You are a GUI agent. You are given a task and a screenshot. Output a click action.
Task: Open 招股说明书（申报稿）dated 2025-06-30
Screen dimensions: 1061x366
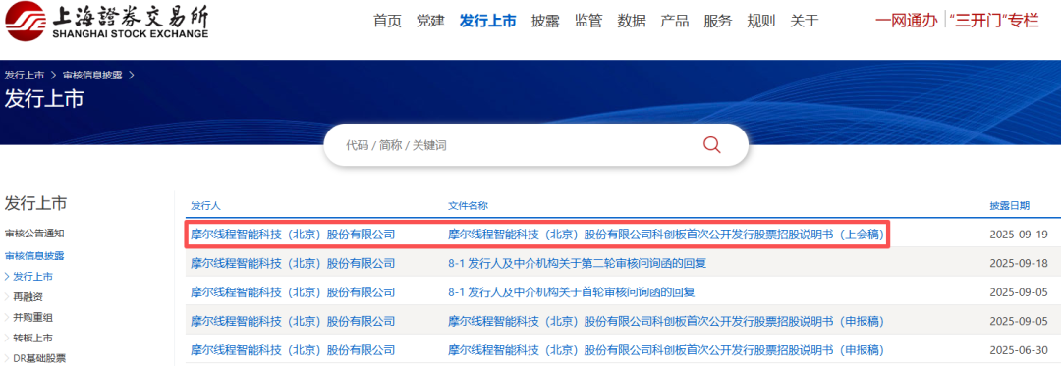point(666,349)
